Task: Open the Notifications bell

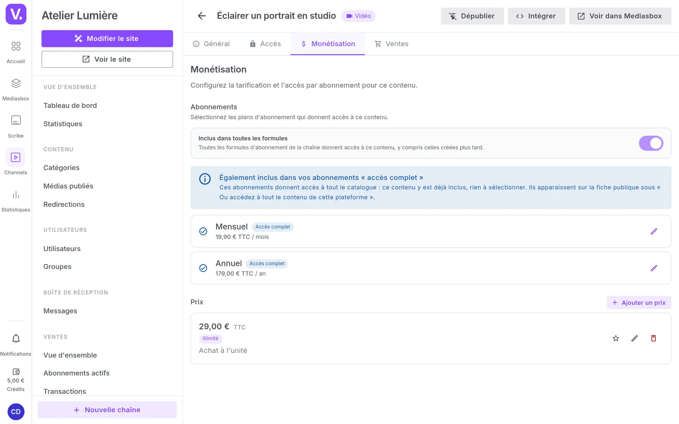Action: tap(16, 345)
